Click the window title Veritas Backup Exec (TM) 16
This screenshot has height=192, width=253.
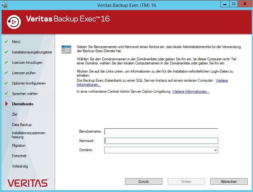[x=126, y=5]
